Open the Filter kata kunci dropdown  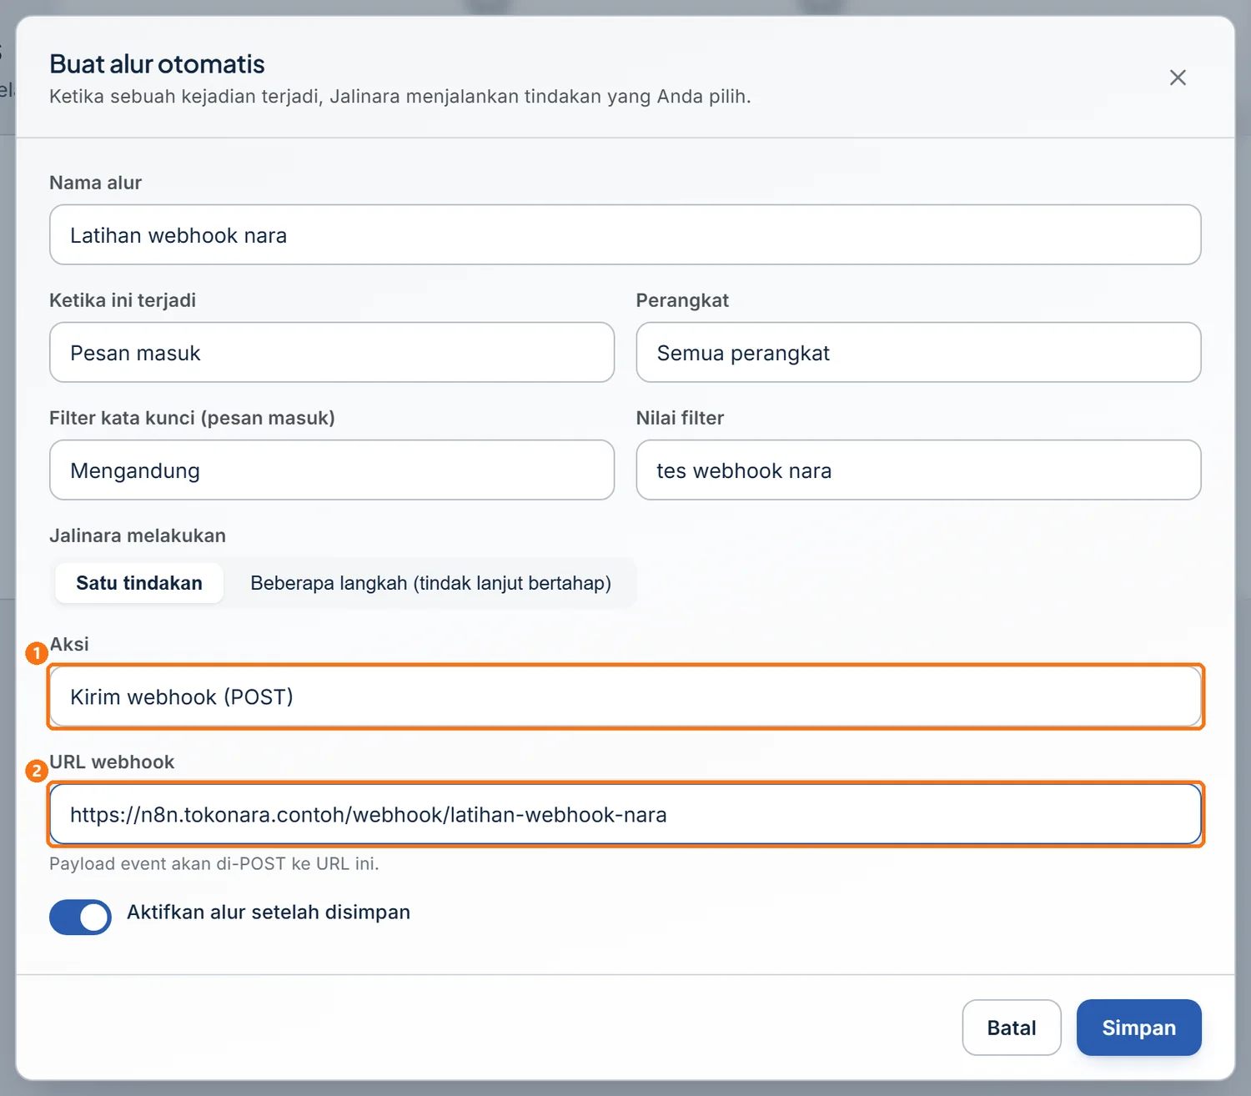coord(332,470)
